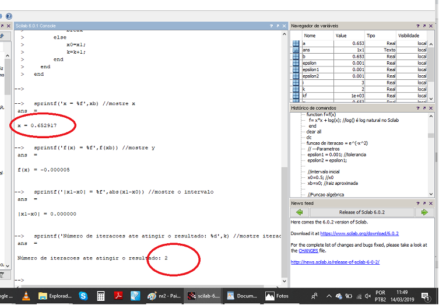This screenshot has height=305, width=439.
Task: Select 'clear all' in command history
Action: coord(314,132)
